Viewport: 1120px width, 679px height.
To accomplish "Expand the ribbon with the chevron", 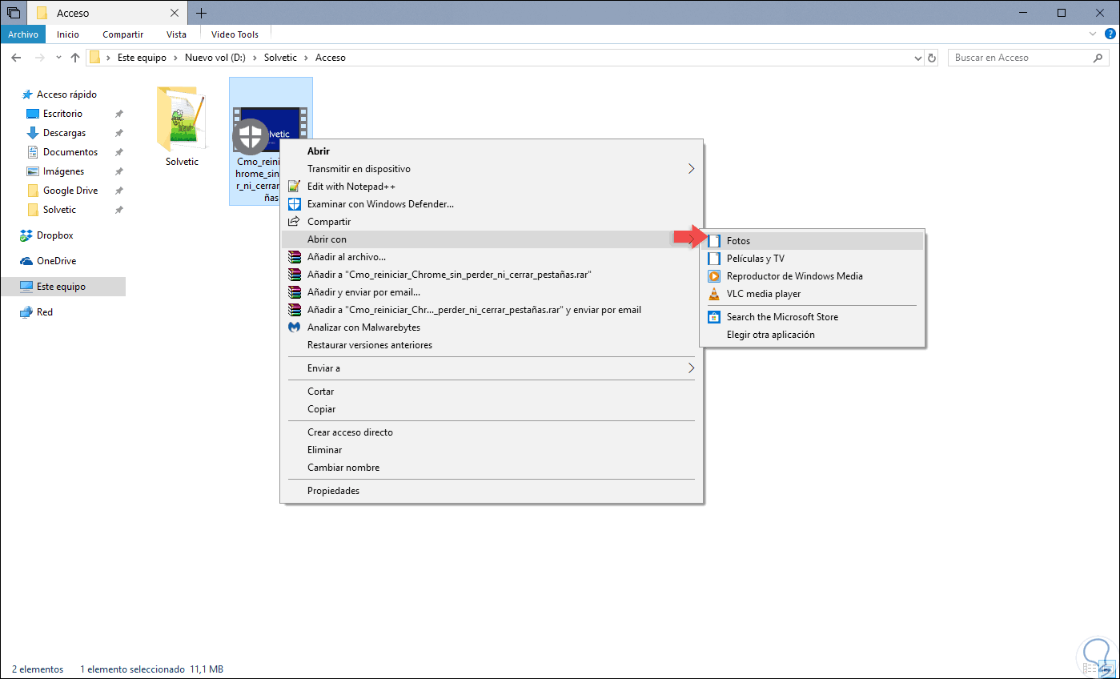I will tap(1094, 34).
